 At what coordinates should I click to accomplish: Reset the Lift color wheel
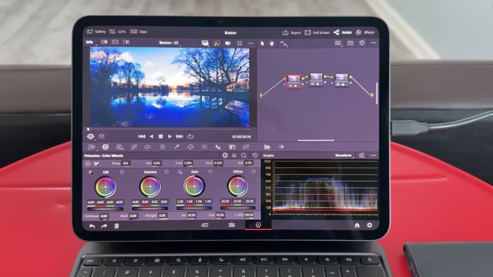point(122,172)
